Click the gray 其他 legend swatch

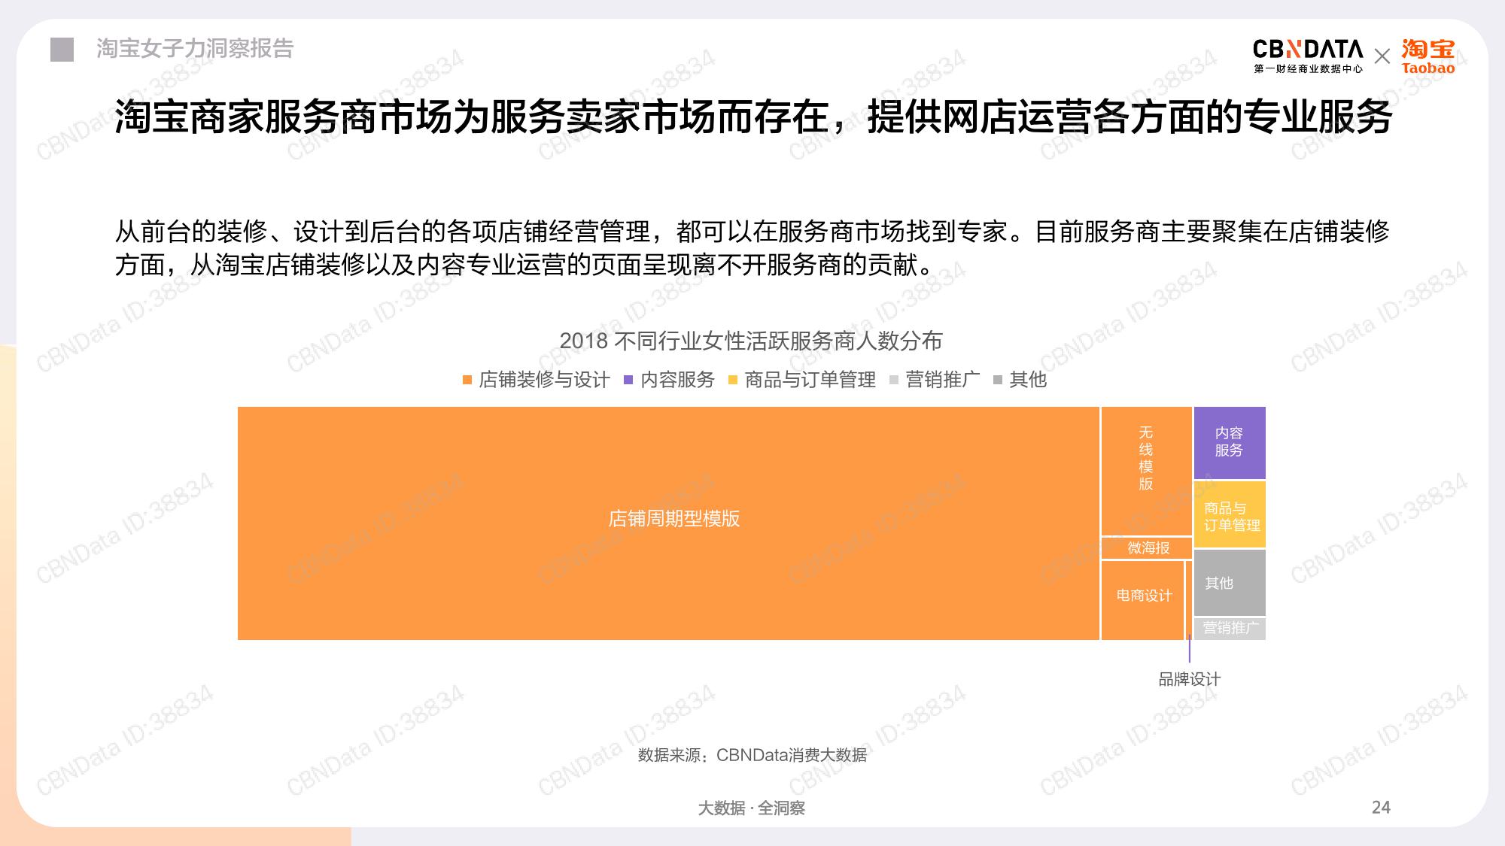[998, 381]
